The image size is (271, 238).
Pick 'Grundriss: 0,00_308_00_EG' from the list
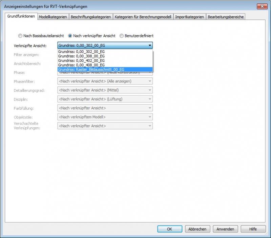81,56
